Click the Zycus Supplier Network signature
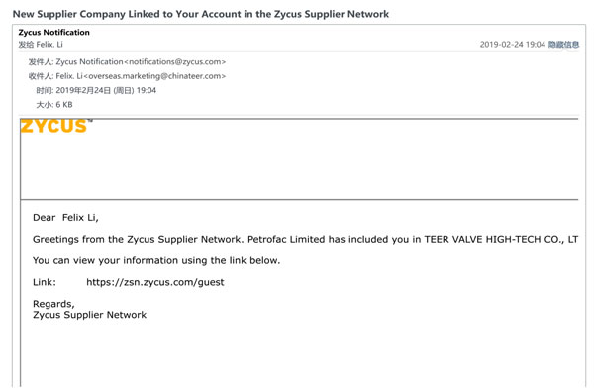The height and width of the screenshot is (392, 594). (x=89, y=315)
